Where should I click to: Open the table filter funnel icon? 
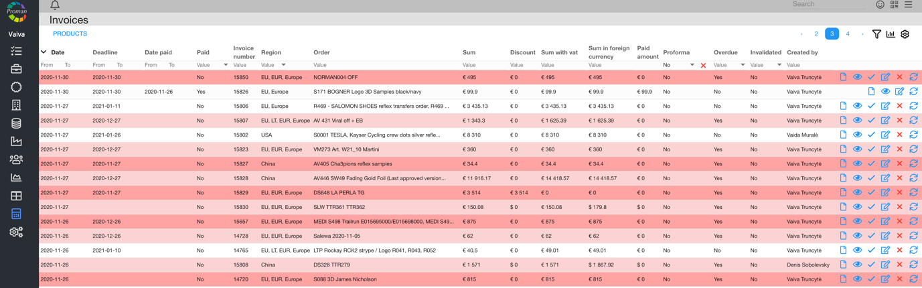[876, 34]
